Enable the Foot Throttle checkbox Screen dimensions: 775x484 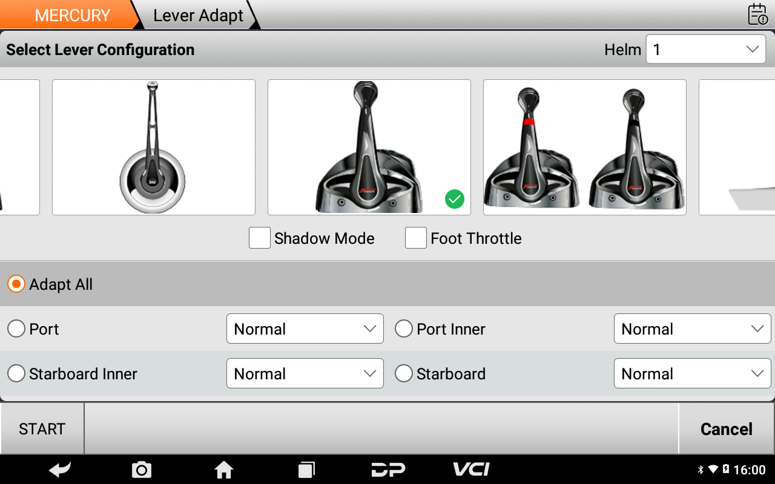416,238
